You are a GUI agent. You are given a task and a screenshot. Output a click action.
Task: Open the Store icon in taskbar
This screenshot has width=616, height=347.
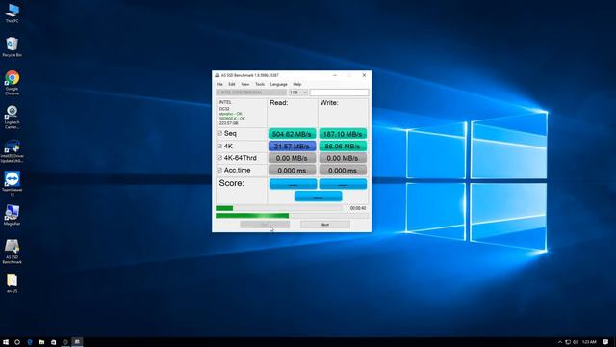point(54,342)
